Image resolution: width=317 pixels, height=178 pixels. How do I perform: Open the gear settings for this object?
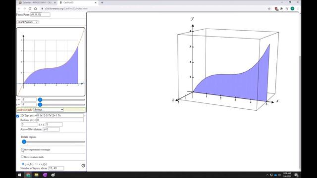83,166
